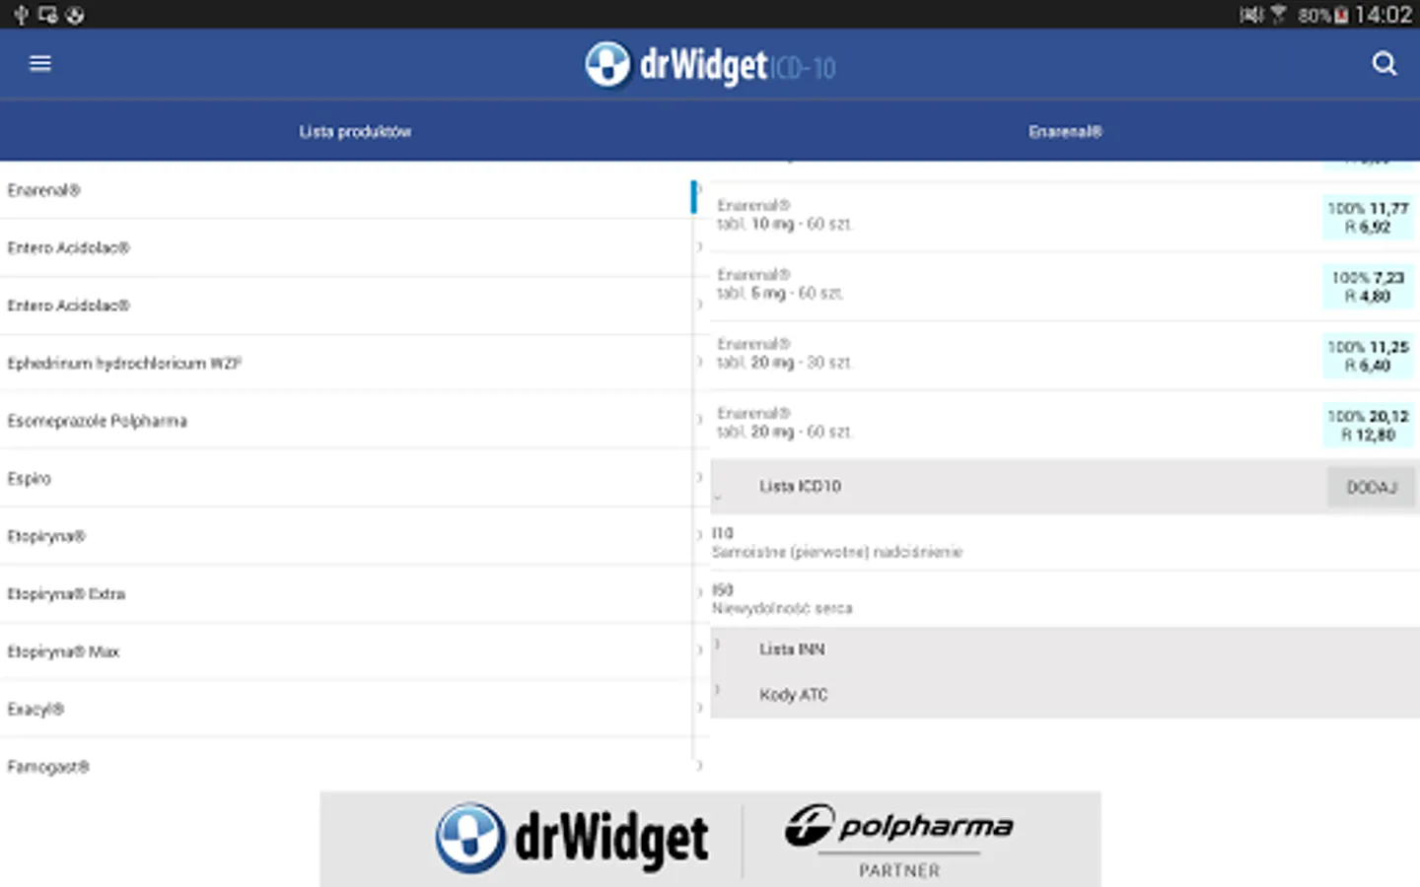The width and height of the screenshot is (1420, 887).
Task: Select Ephedrinum hydrochloricum WZF product
Action: point(345,364)
